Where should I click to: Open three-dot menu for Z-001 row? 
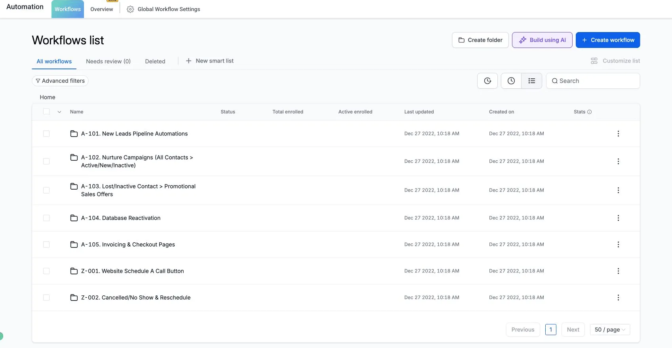[x=618, y=271]
